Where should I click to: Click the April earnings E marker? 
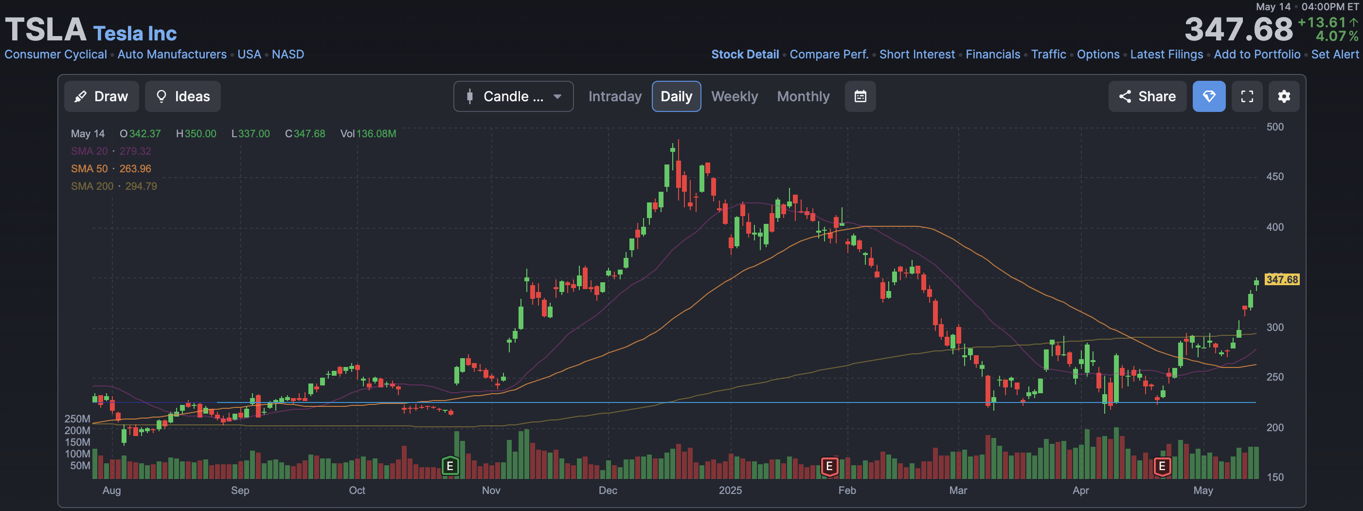tap(1162, 466)
